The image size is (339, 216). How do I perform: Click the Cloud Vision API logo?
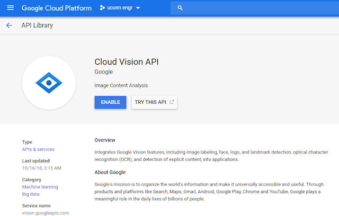click(x=49, y=83)
